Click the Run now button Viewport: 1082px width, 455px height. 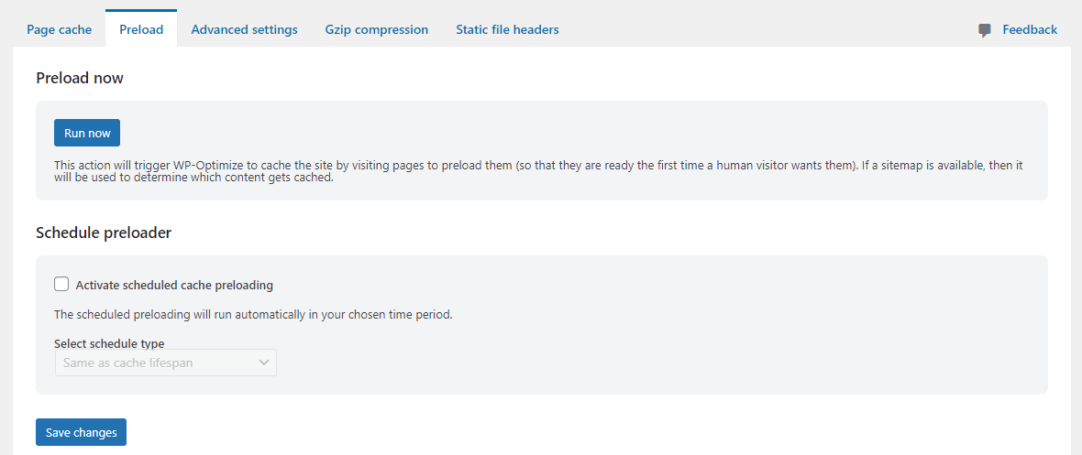[x=87, y=133]
